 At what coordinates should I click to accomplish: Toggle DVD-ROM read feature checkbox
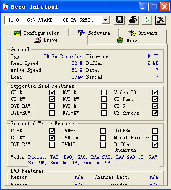click(52, 113)
